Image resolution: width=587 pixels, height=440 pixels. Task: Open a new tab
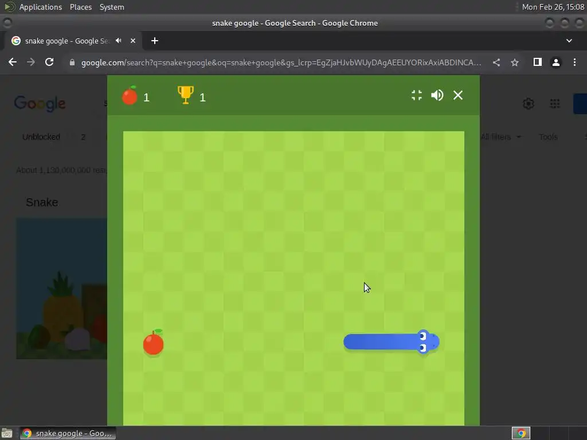155,41
